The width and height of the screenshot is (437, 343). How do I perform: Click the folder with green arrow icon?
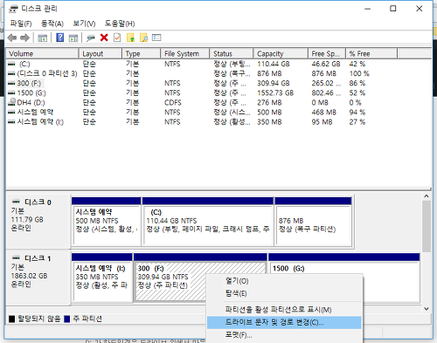130,38
